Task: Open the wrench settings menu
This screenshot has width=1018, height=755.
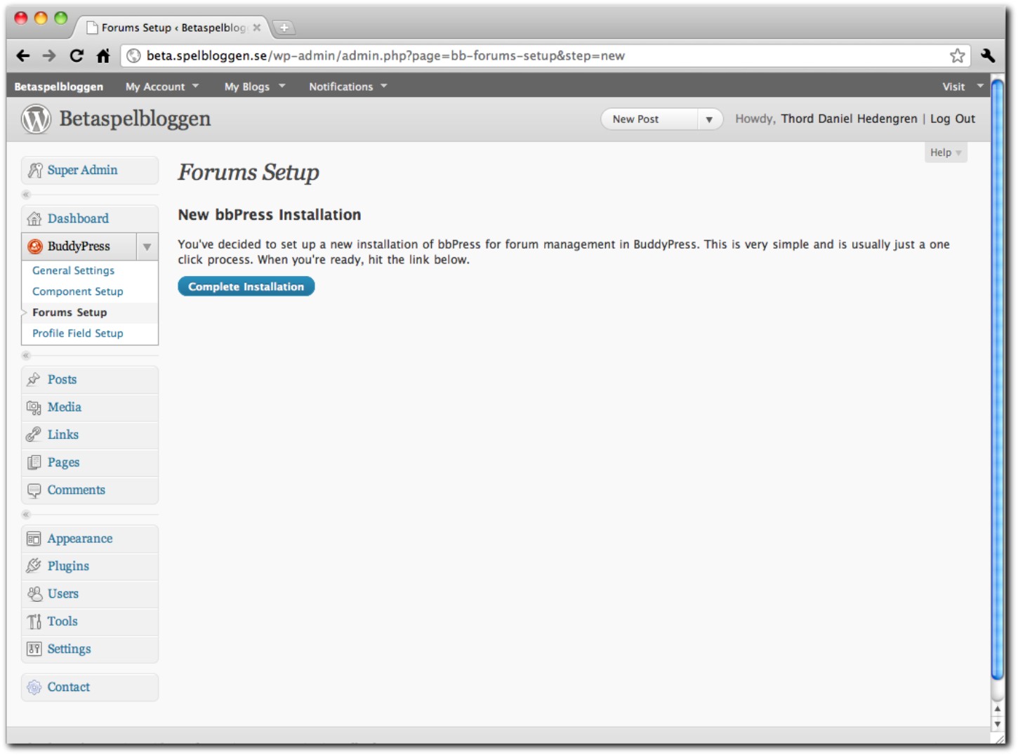Action: point(988,55)
